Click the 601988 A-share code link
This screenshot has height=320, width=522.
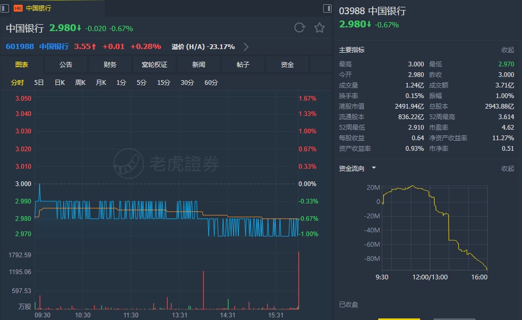(20, 46)
